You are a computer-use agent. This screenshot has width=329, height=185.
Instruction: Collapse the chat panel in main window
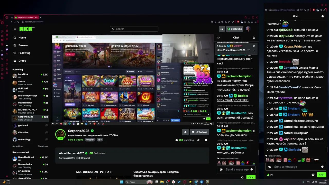(x=218, y=38)
